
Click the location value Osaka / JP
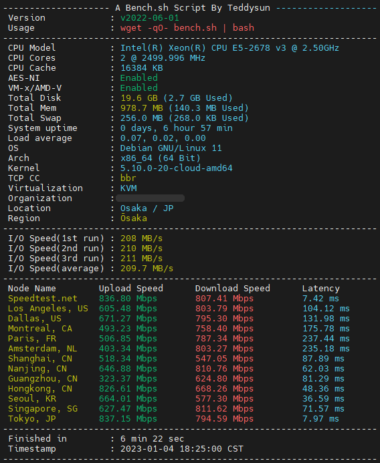coord(147,208)
